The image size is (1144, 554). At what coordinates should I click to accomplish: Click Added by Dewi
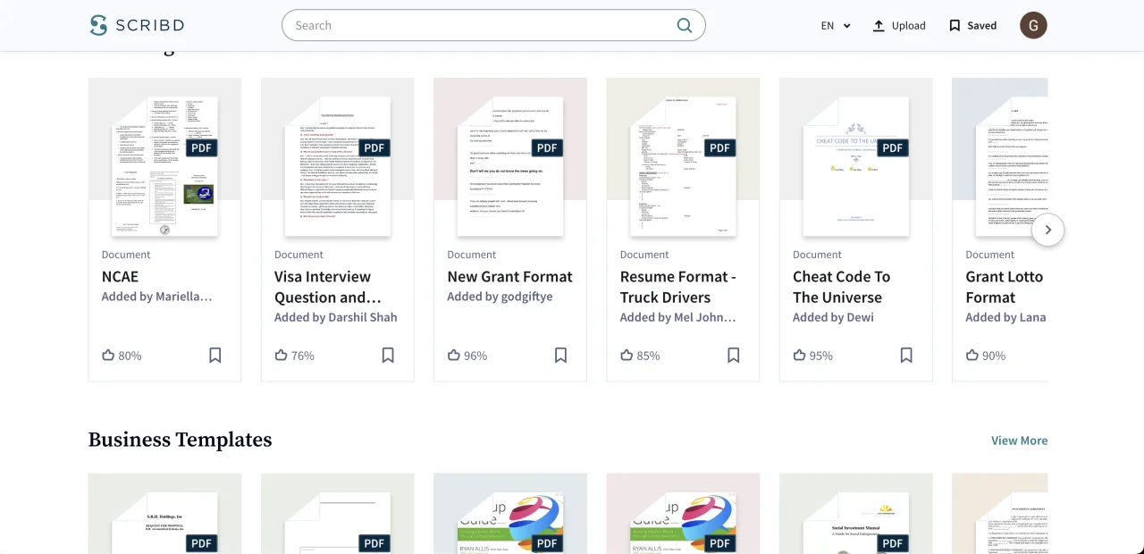coord(833,317)
